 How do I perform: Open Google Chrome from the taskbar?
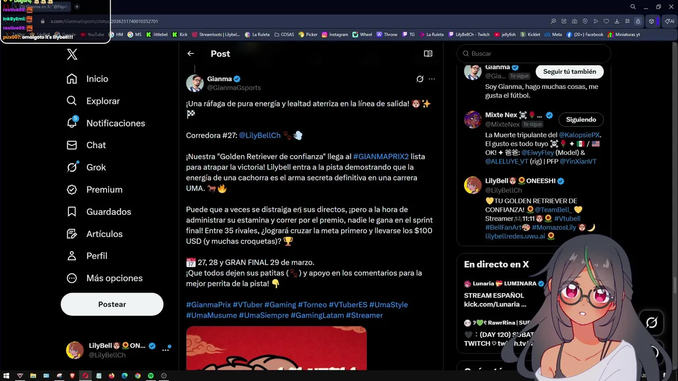point(138,376)
